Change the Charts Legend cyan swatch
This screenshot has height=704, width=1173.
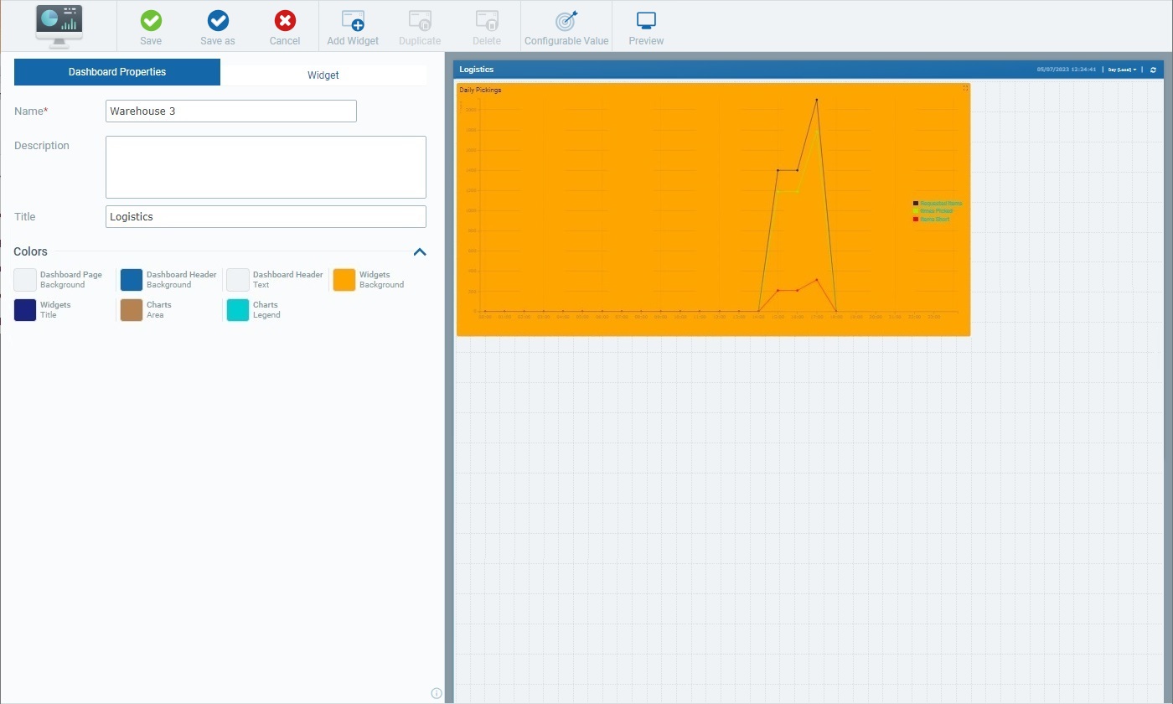click(238, 310)
